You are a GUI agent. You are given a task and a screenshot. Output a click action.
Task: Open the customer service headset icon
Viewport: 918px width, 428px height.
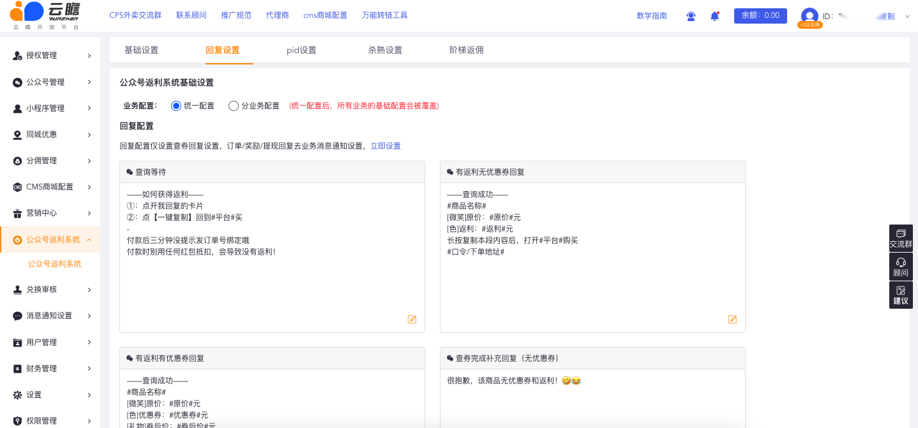pos(691,16)
